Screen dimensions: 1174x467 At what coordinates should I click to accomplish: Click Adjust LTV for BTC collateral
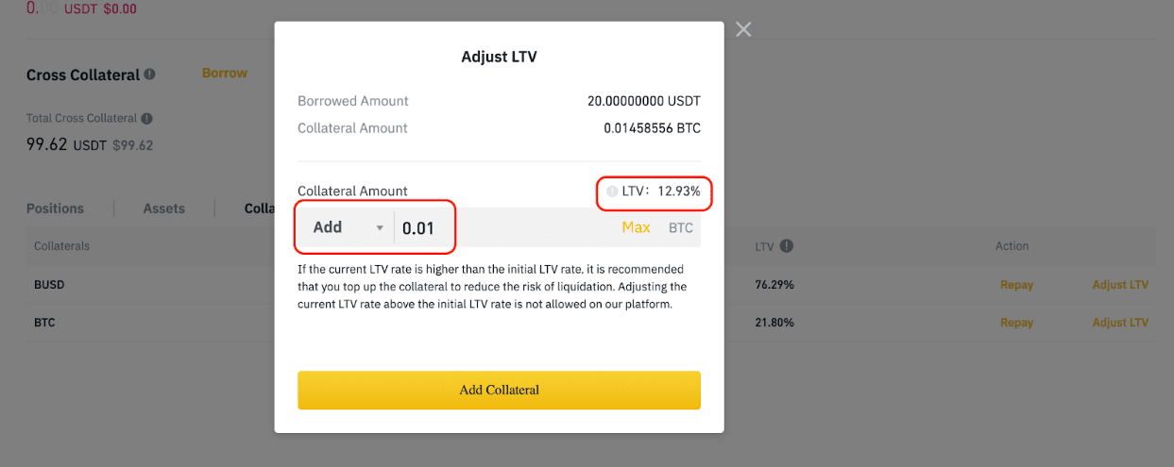coord(1120,323)
